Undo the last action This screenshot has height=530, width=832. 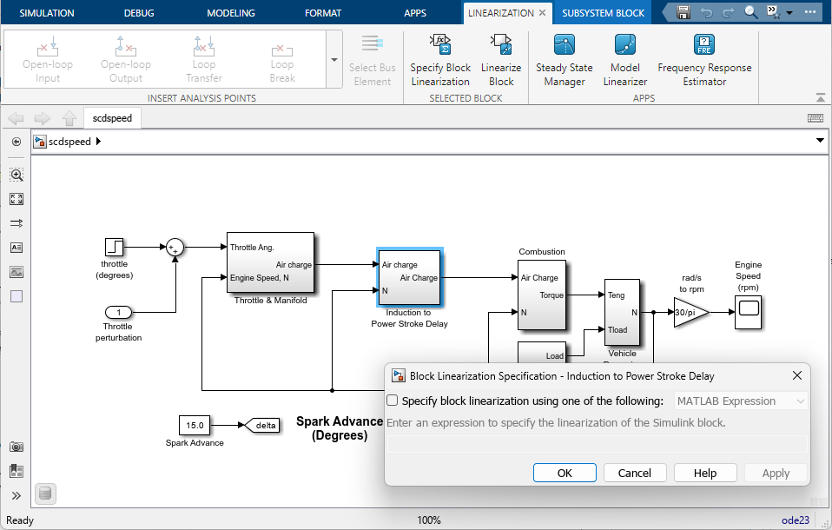(x=706, y=12)
